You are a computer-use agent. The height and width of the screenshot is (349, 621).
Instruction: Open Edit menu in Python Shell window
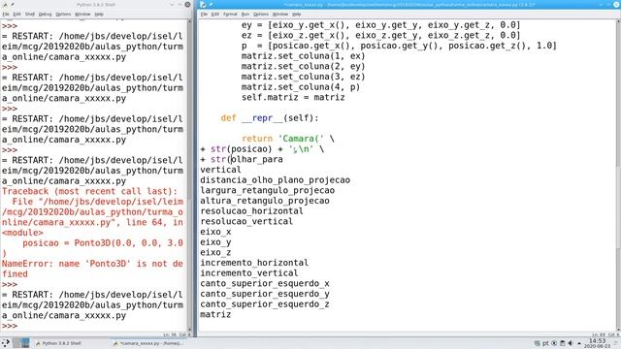tap(17, 15)
